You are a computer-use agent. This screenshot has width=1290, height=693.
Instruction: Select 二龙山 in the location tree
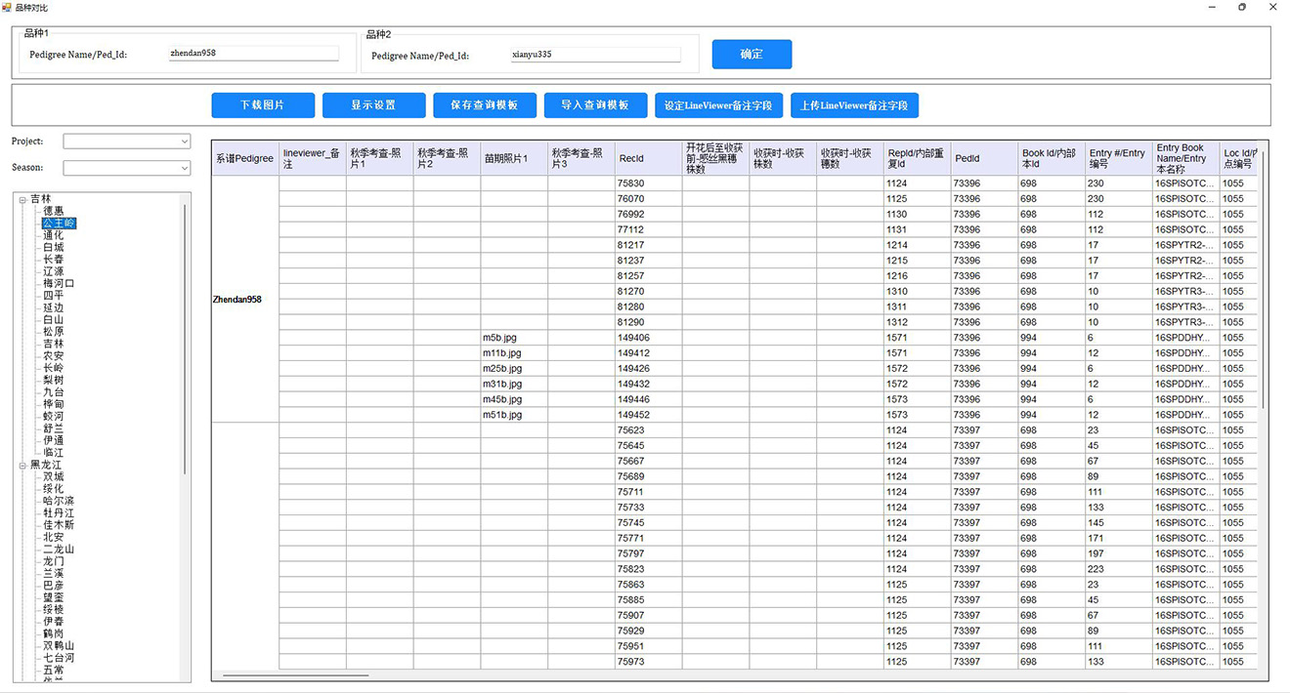coord(59,550)
